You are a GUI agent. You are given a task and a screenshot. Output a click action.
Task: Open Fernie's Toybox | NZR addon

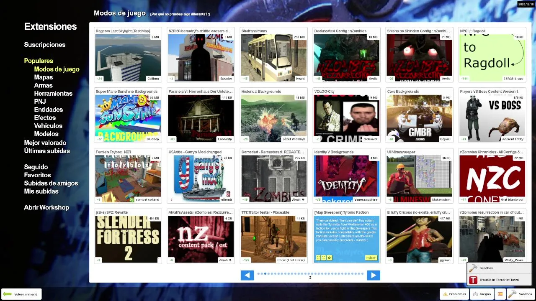coord(128,176)
